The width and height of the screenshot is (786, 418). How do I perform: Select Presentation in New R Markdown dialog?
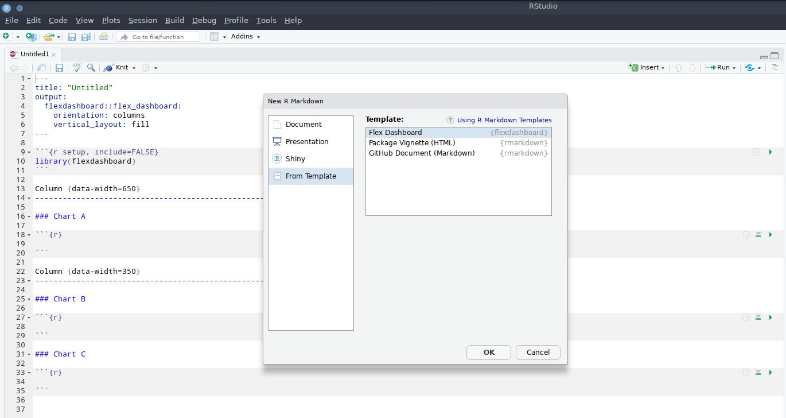click(311, 141)
